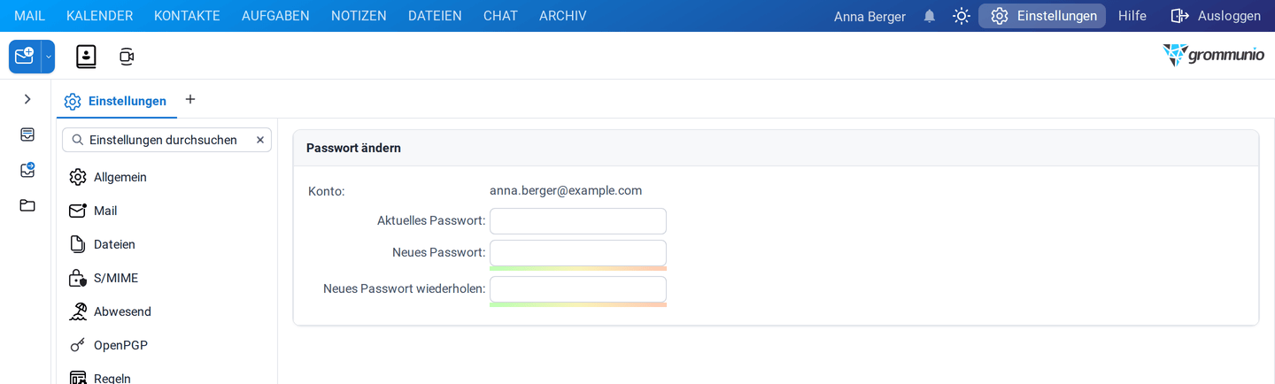This screenshot has width=1275, height=384.
Task: Click the unread mail icon in left rail
Action: pos(27,170)
